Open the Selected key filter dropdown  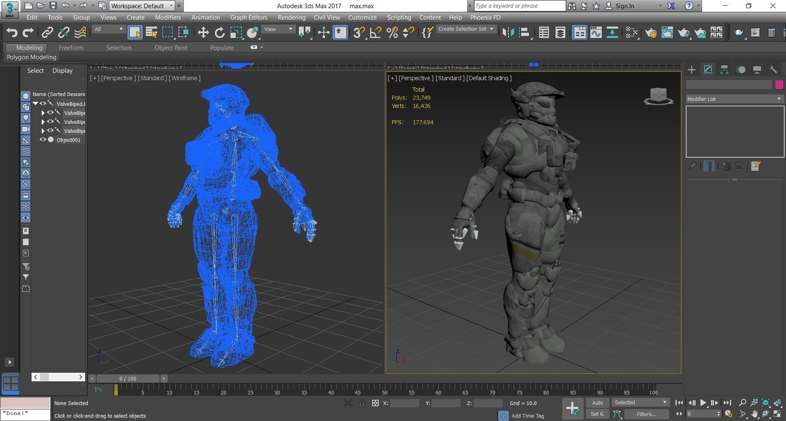641,403
